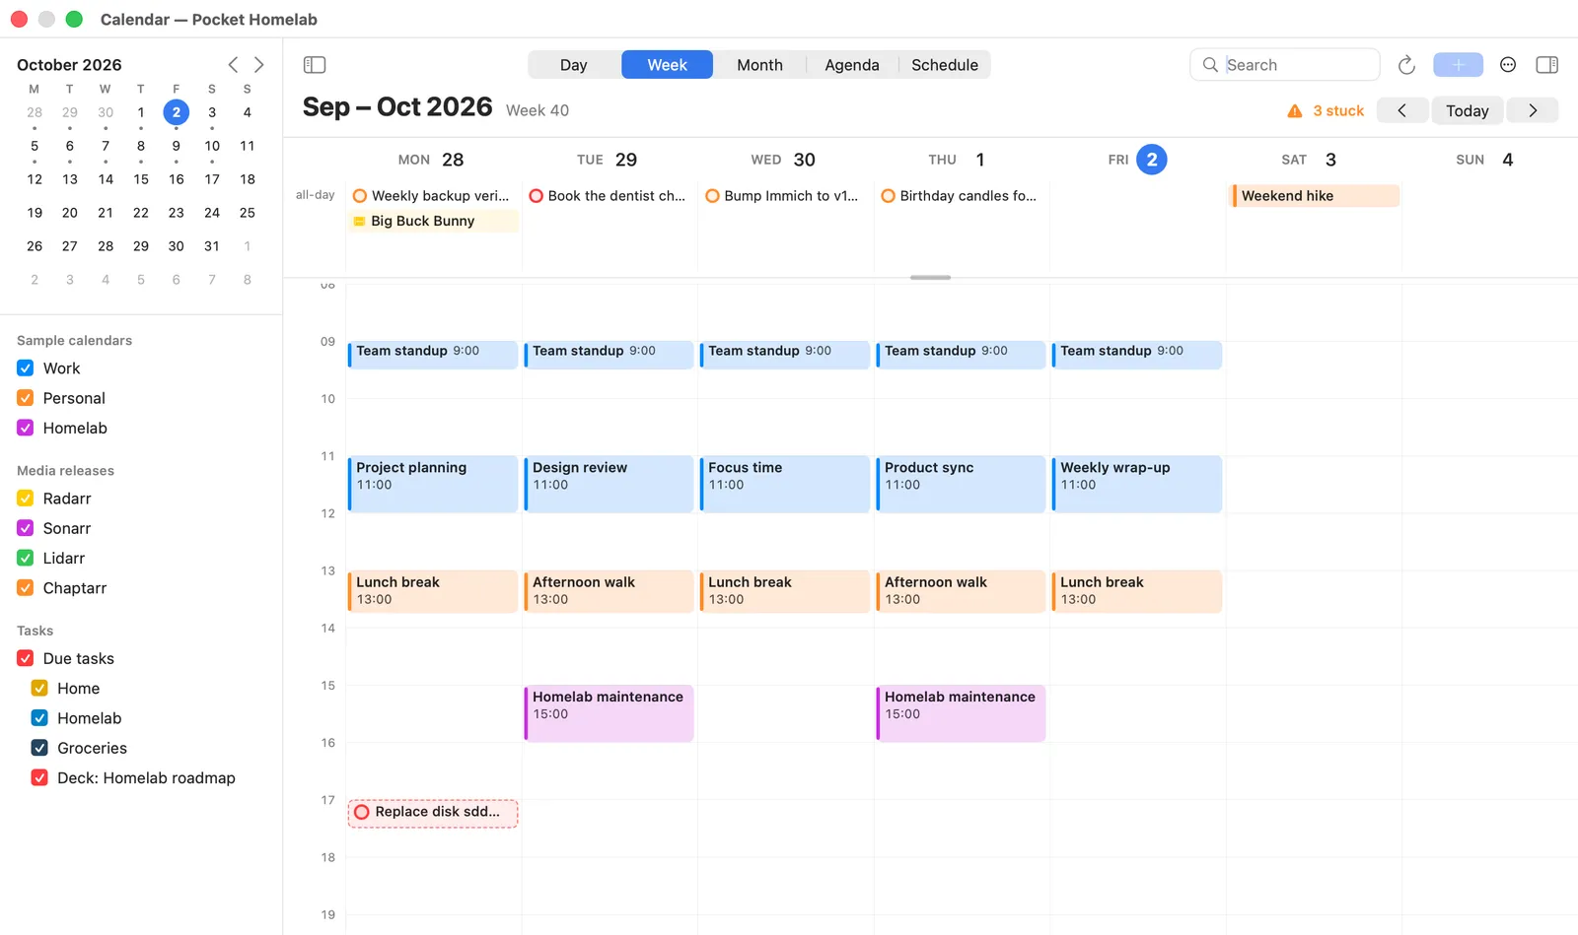The image size is (1578, 935).
Task: Switch to Agenda view
Action: (x=852, y=65)
